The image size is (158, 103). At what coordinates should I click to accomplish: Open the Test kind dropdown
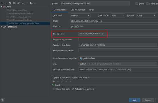coord(80,15)
